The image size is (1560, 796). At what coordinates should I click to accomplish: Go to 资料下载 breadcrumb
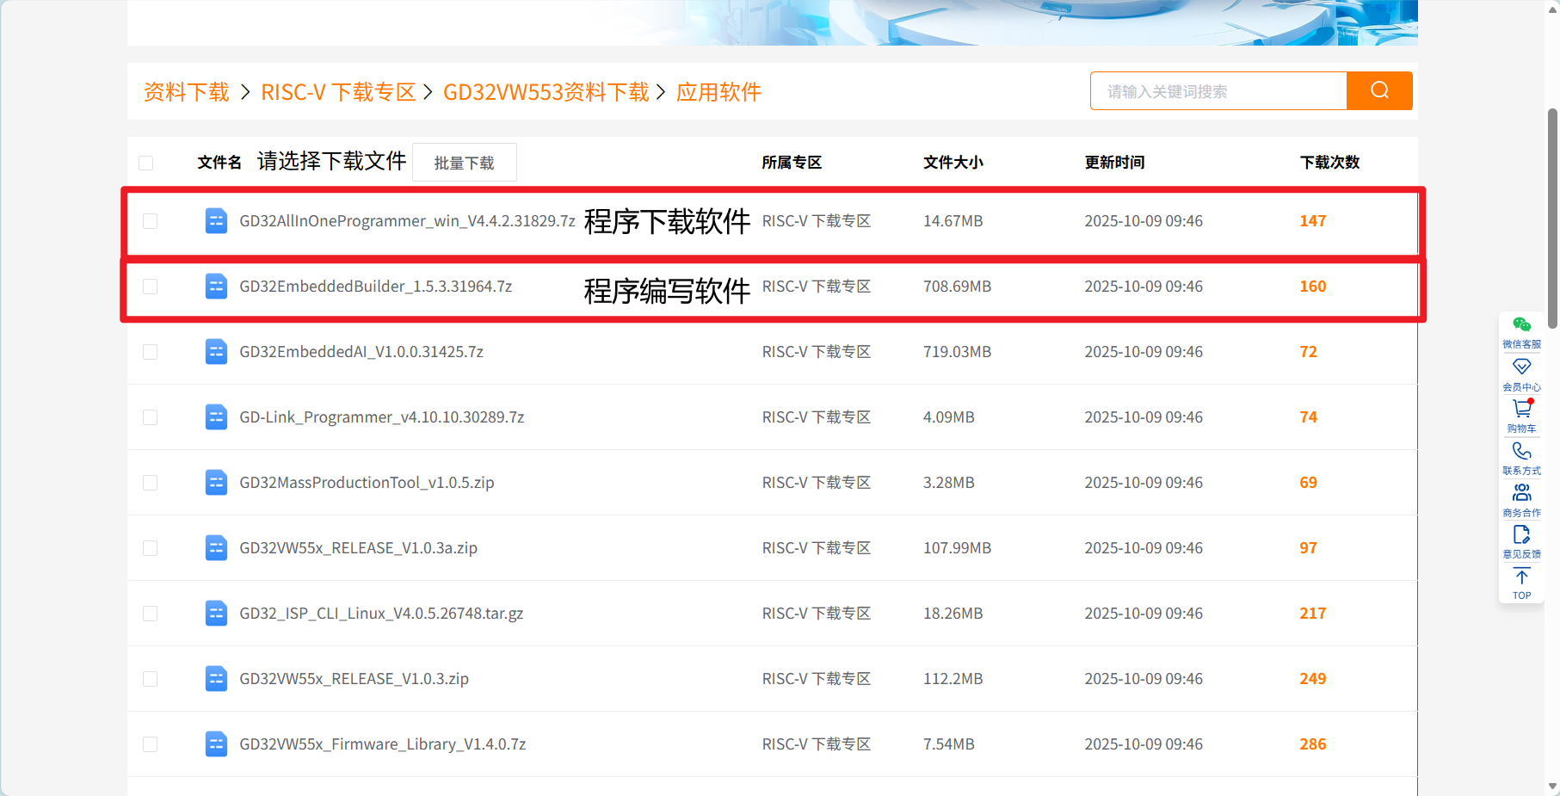point(186,92)
